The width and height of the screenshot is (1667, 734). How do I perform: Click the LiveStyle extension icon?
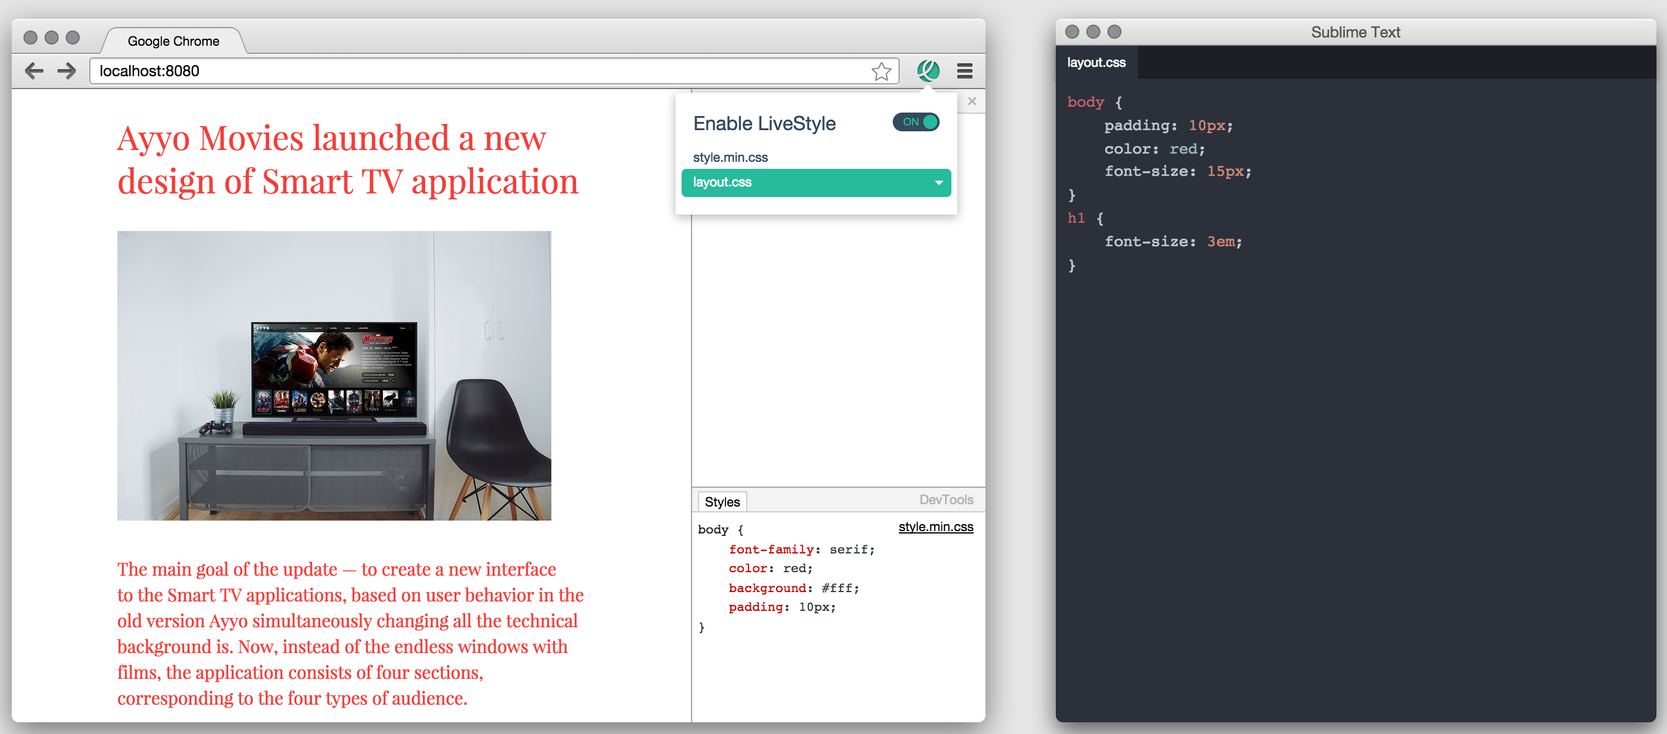click(928, 70)
